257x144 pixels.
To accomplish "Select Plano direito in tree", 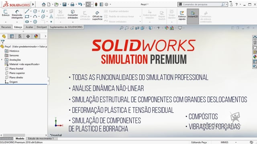I will (16, 77).
